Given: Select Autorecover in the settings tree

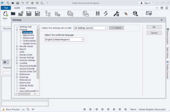Looking at the screenshot, I should [x=28, y=38].
